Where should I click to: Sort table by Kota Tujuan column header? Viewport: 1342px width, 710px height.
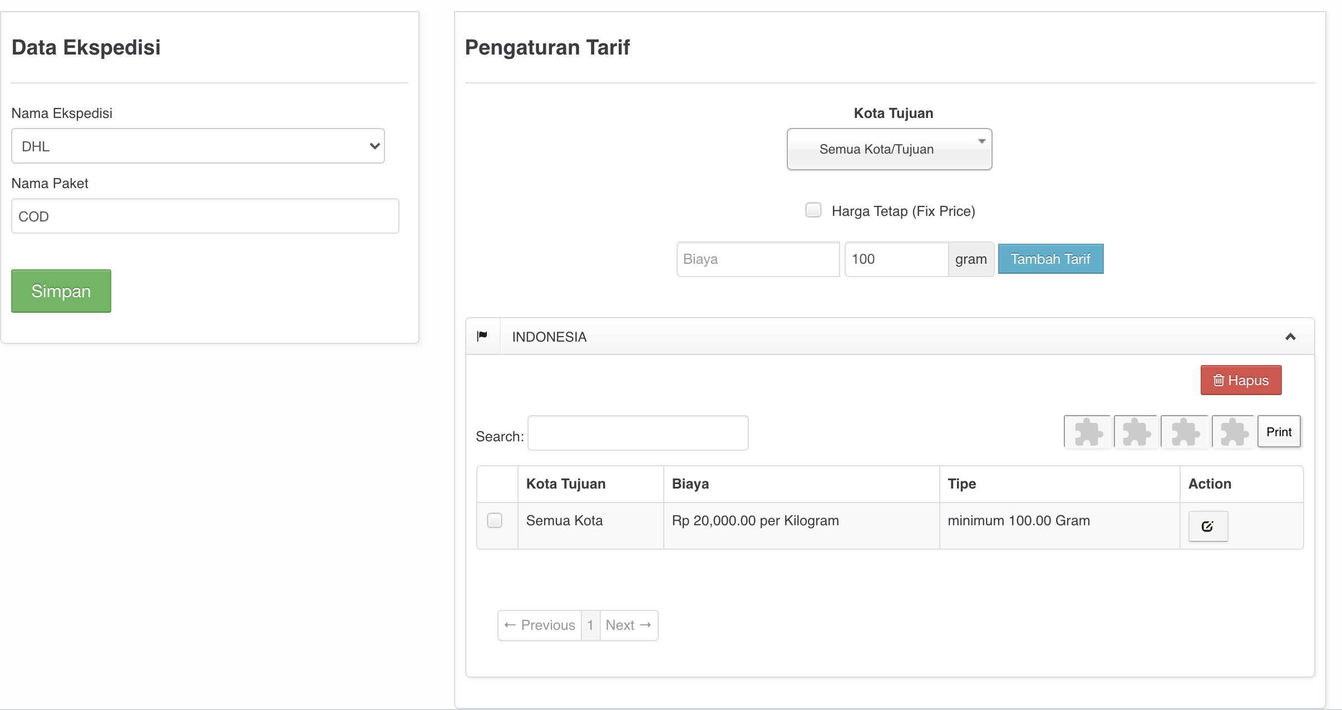pos(566,484)
